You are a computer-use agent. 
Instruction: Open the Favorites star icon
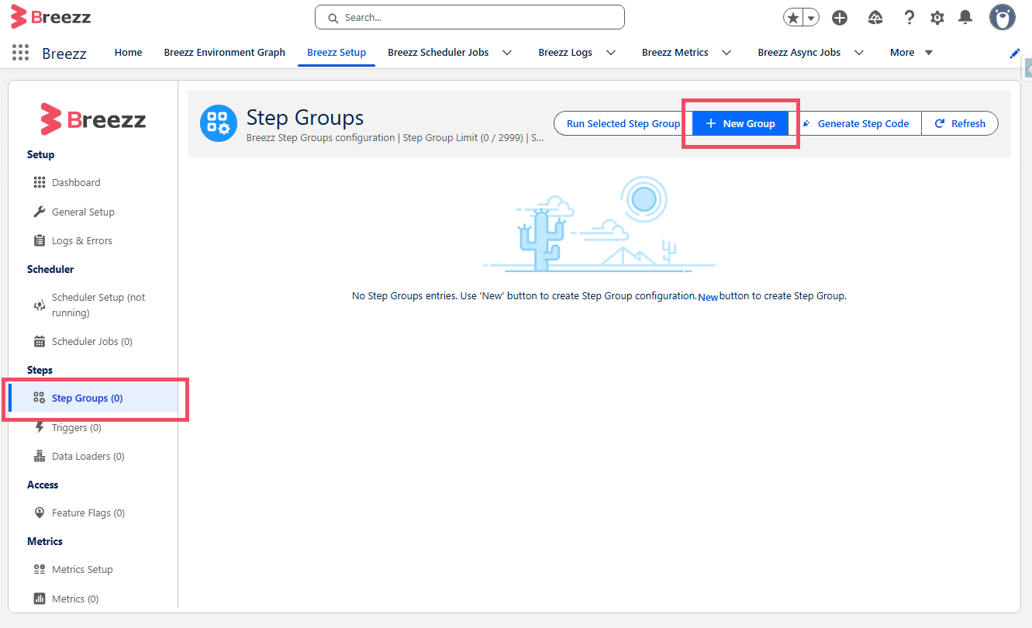tap(793, 18)
